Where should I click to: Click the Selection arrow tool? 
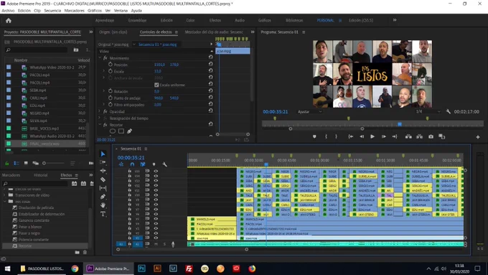click(x=103, y=154)
